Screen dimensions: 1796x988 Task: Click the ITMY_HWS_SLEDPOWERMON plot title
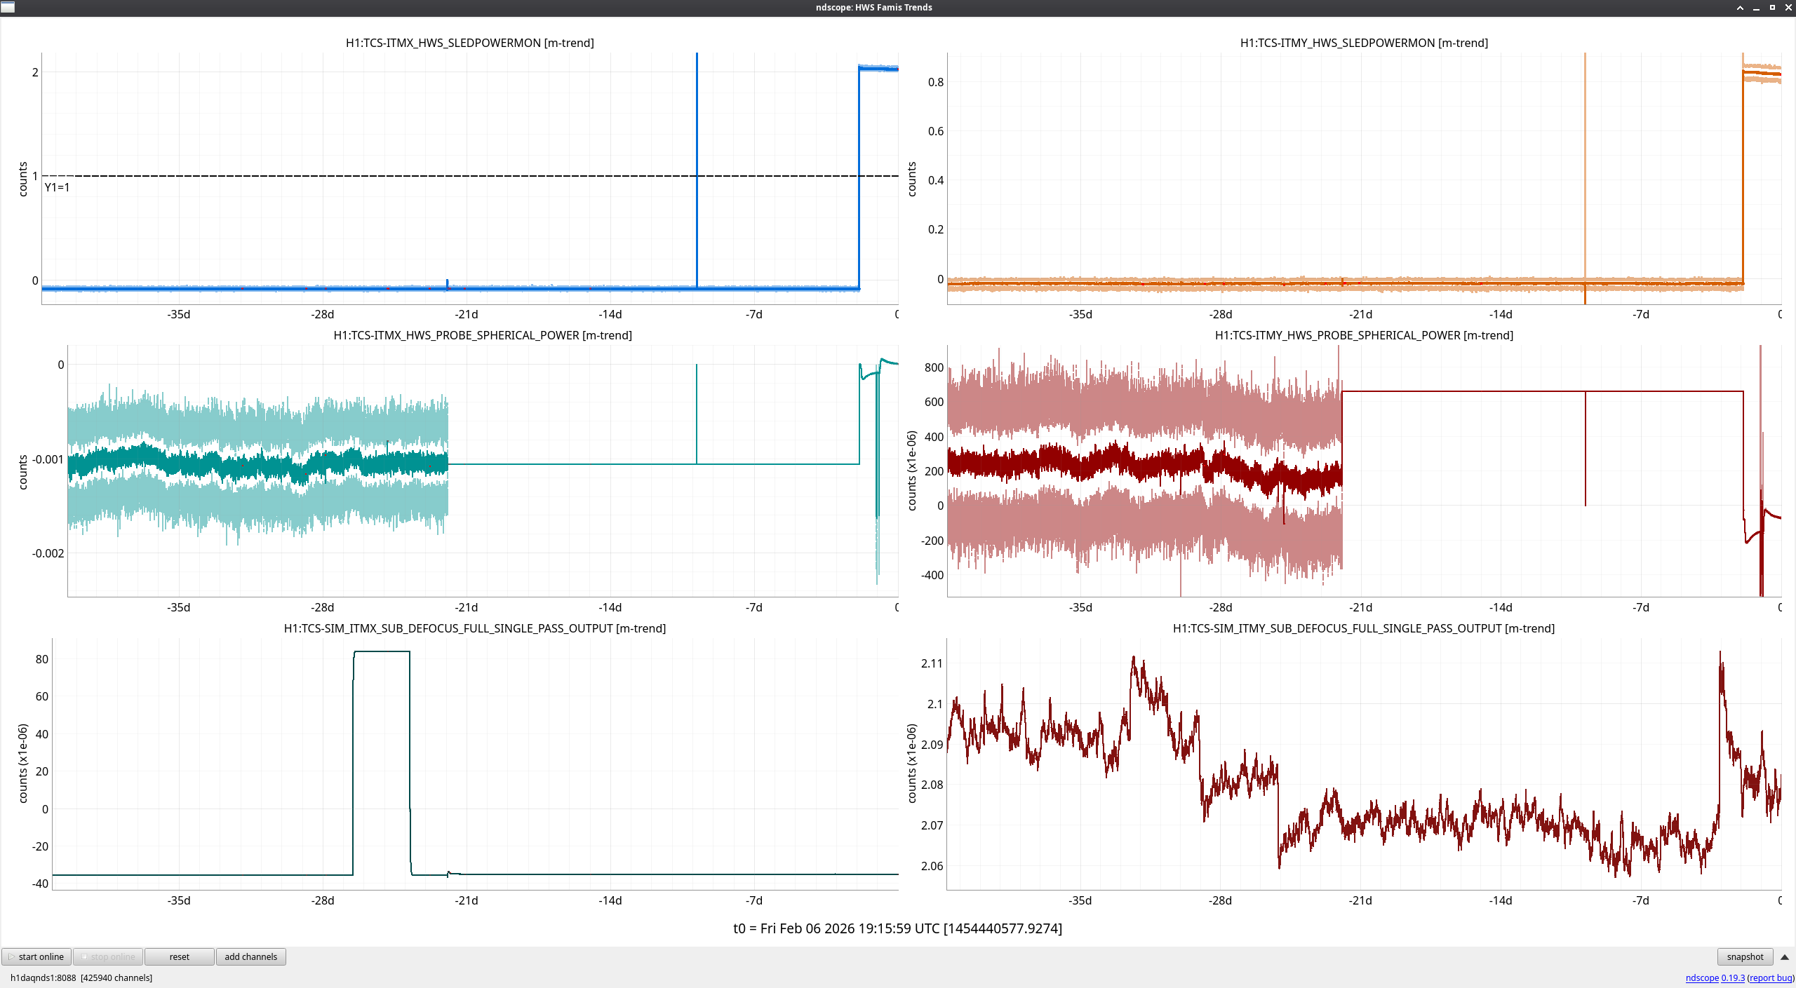(x=1363, y=43)
